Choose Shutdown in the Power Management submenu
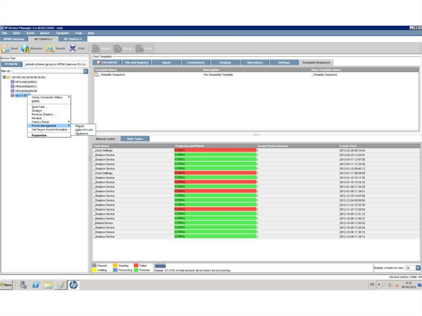Image resolution: width=422 pixels, height=316 pixels. [x=82, y=133]
